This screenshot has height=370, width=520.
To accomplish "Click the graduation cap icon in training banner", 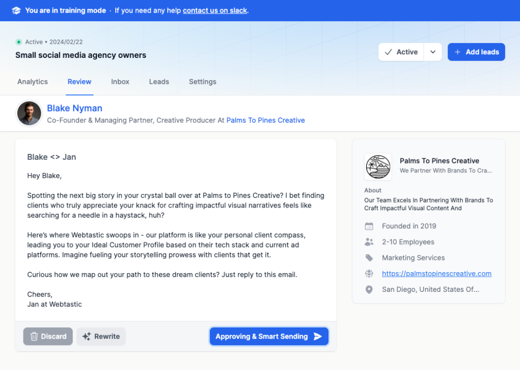I will (16, 10).
